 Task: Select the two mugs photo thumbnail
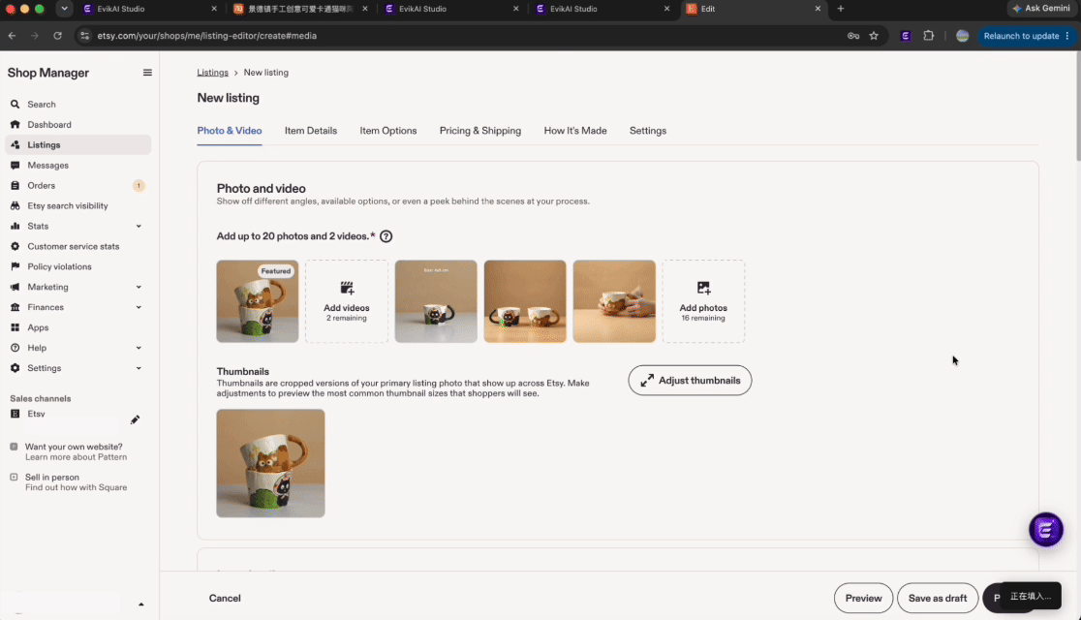point(525,301)
